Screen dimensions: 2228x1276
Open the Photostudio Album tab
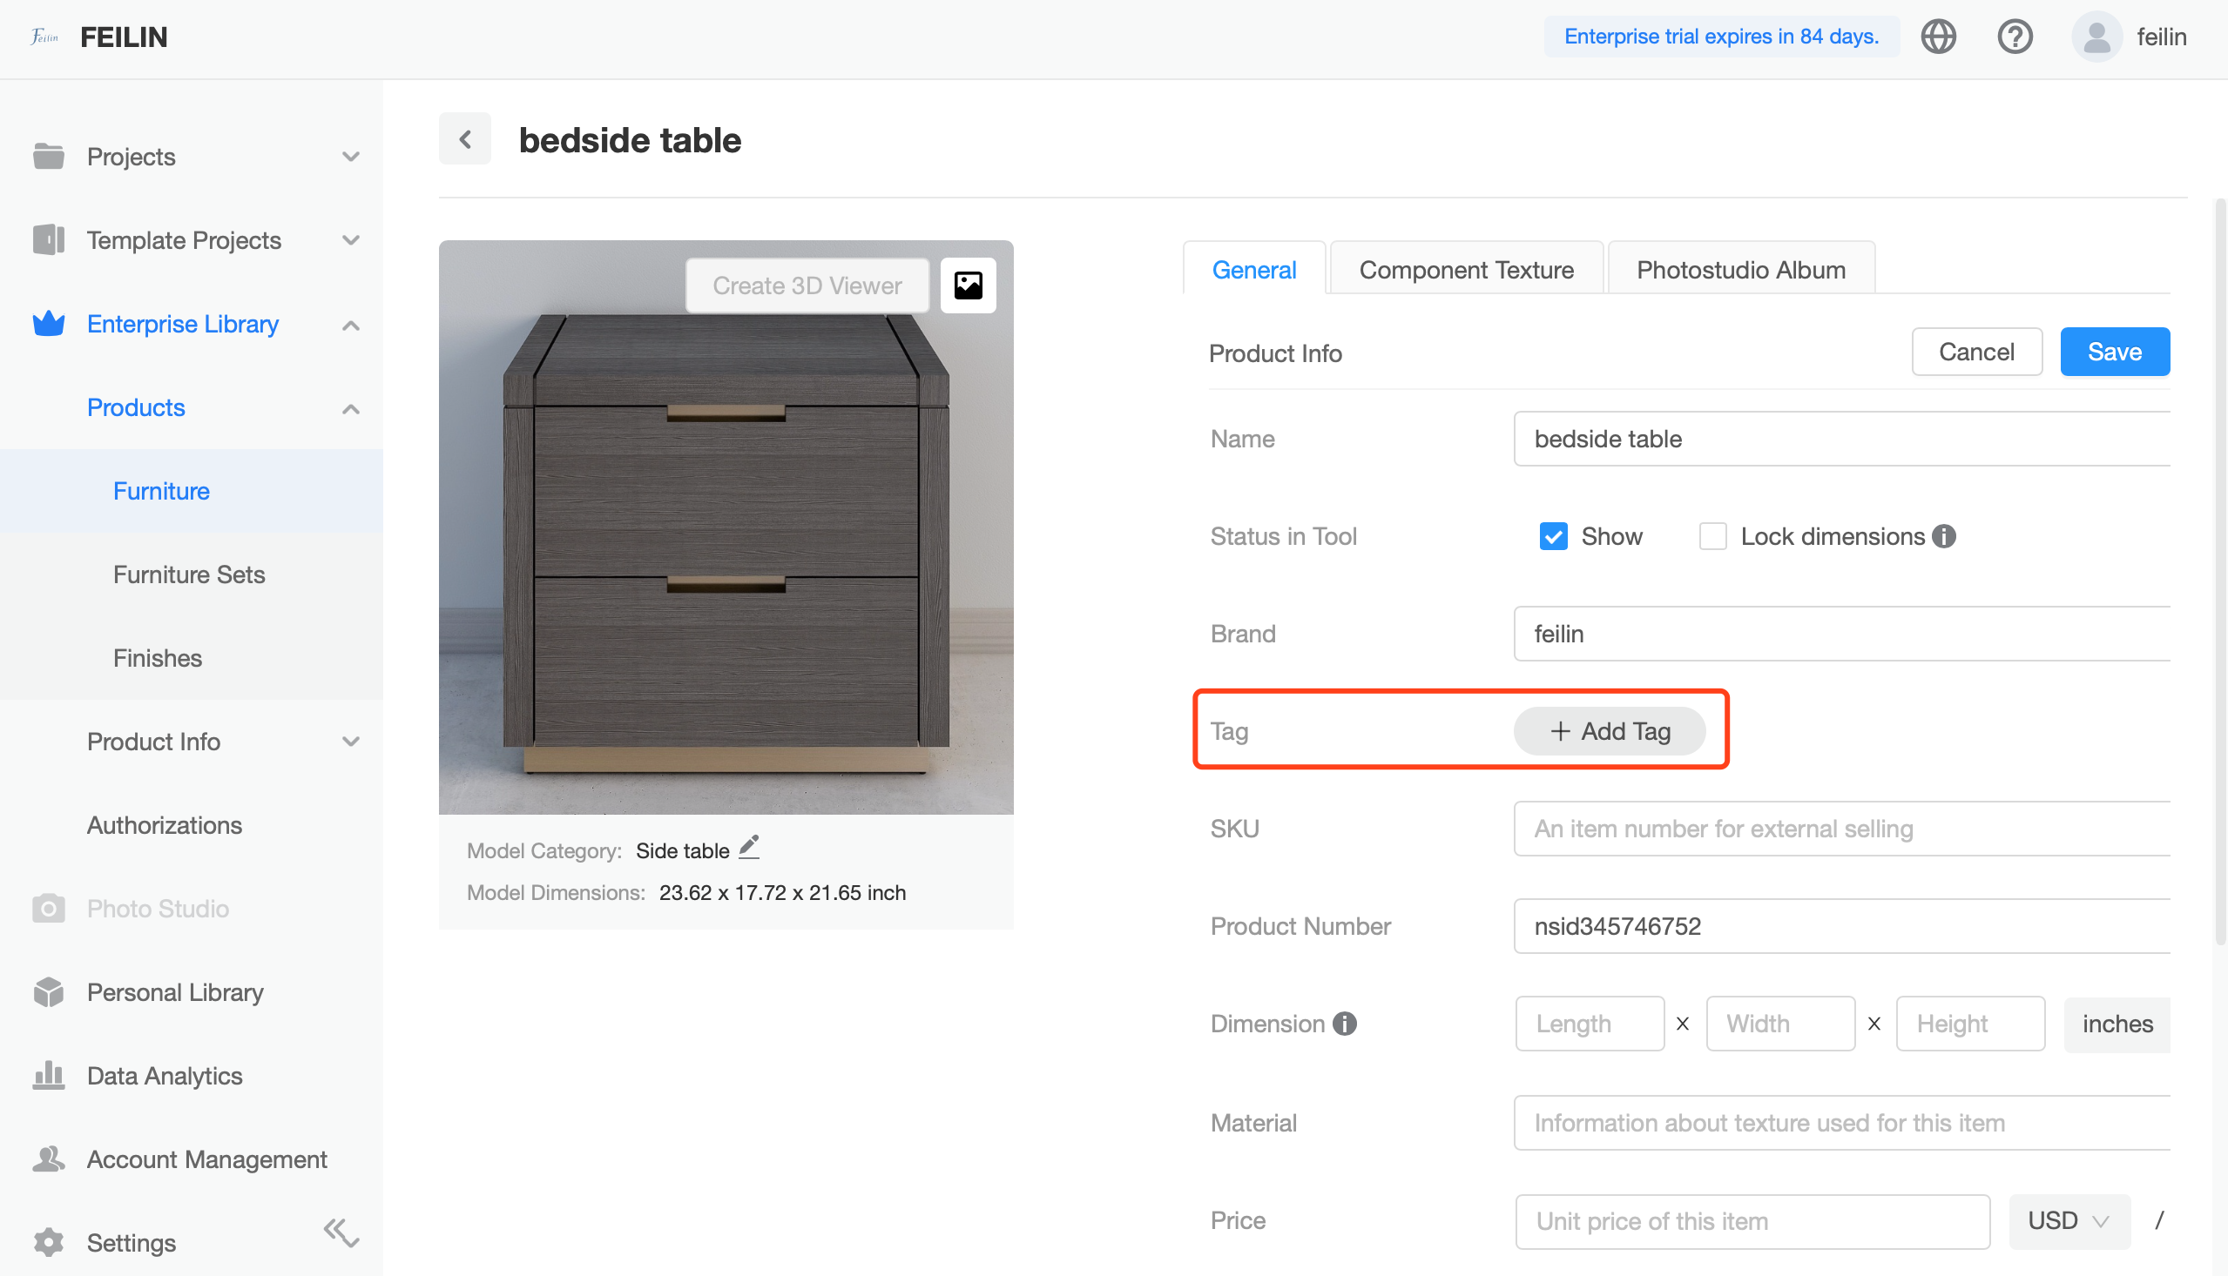click(1740, 270)
